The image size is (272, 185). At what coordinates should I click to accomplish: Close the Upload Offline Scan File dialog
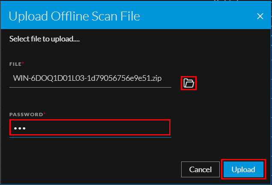tap(260, 17)
